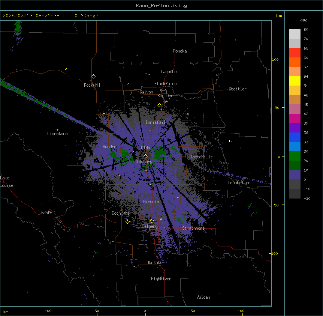Click the 80 value on the dBZ legend
This screenshot has width=323, height=316.
pyautogui.click(x=306, y=30)
